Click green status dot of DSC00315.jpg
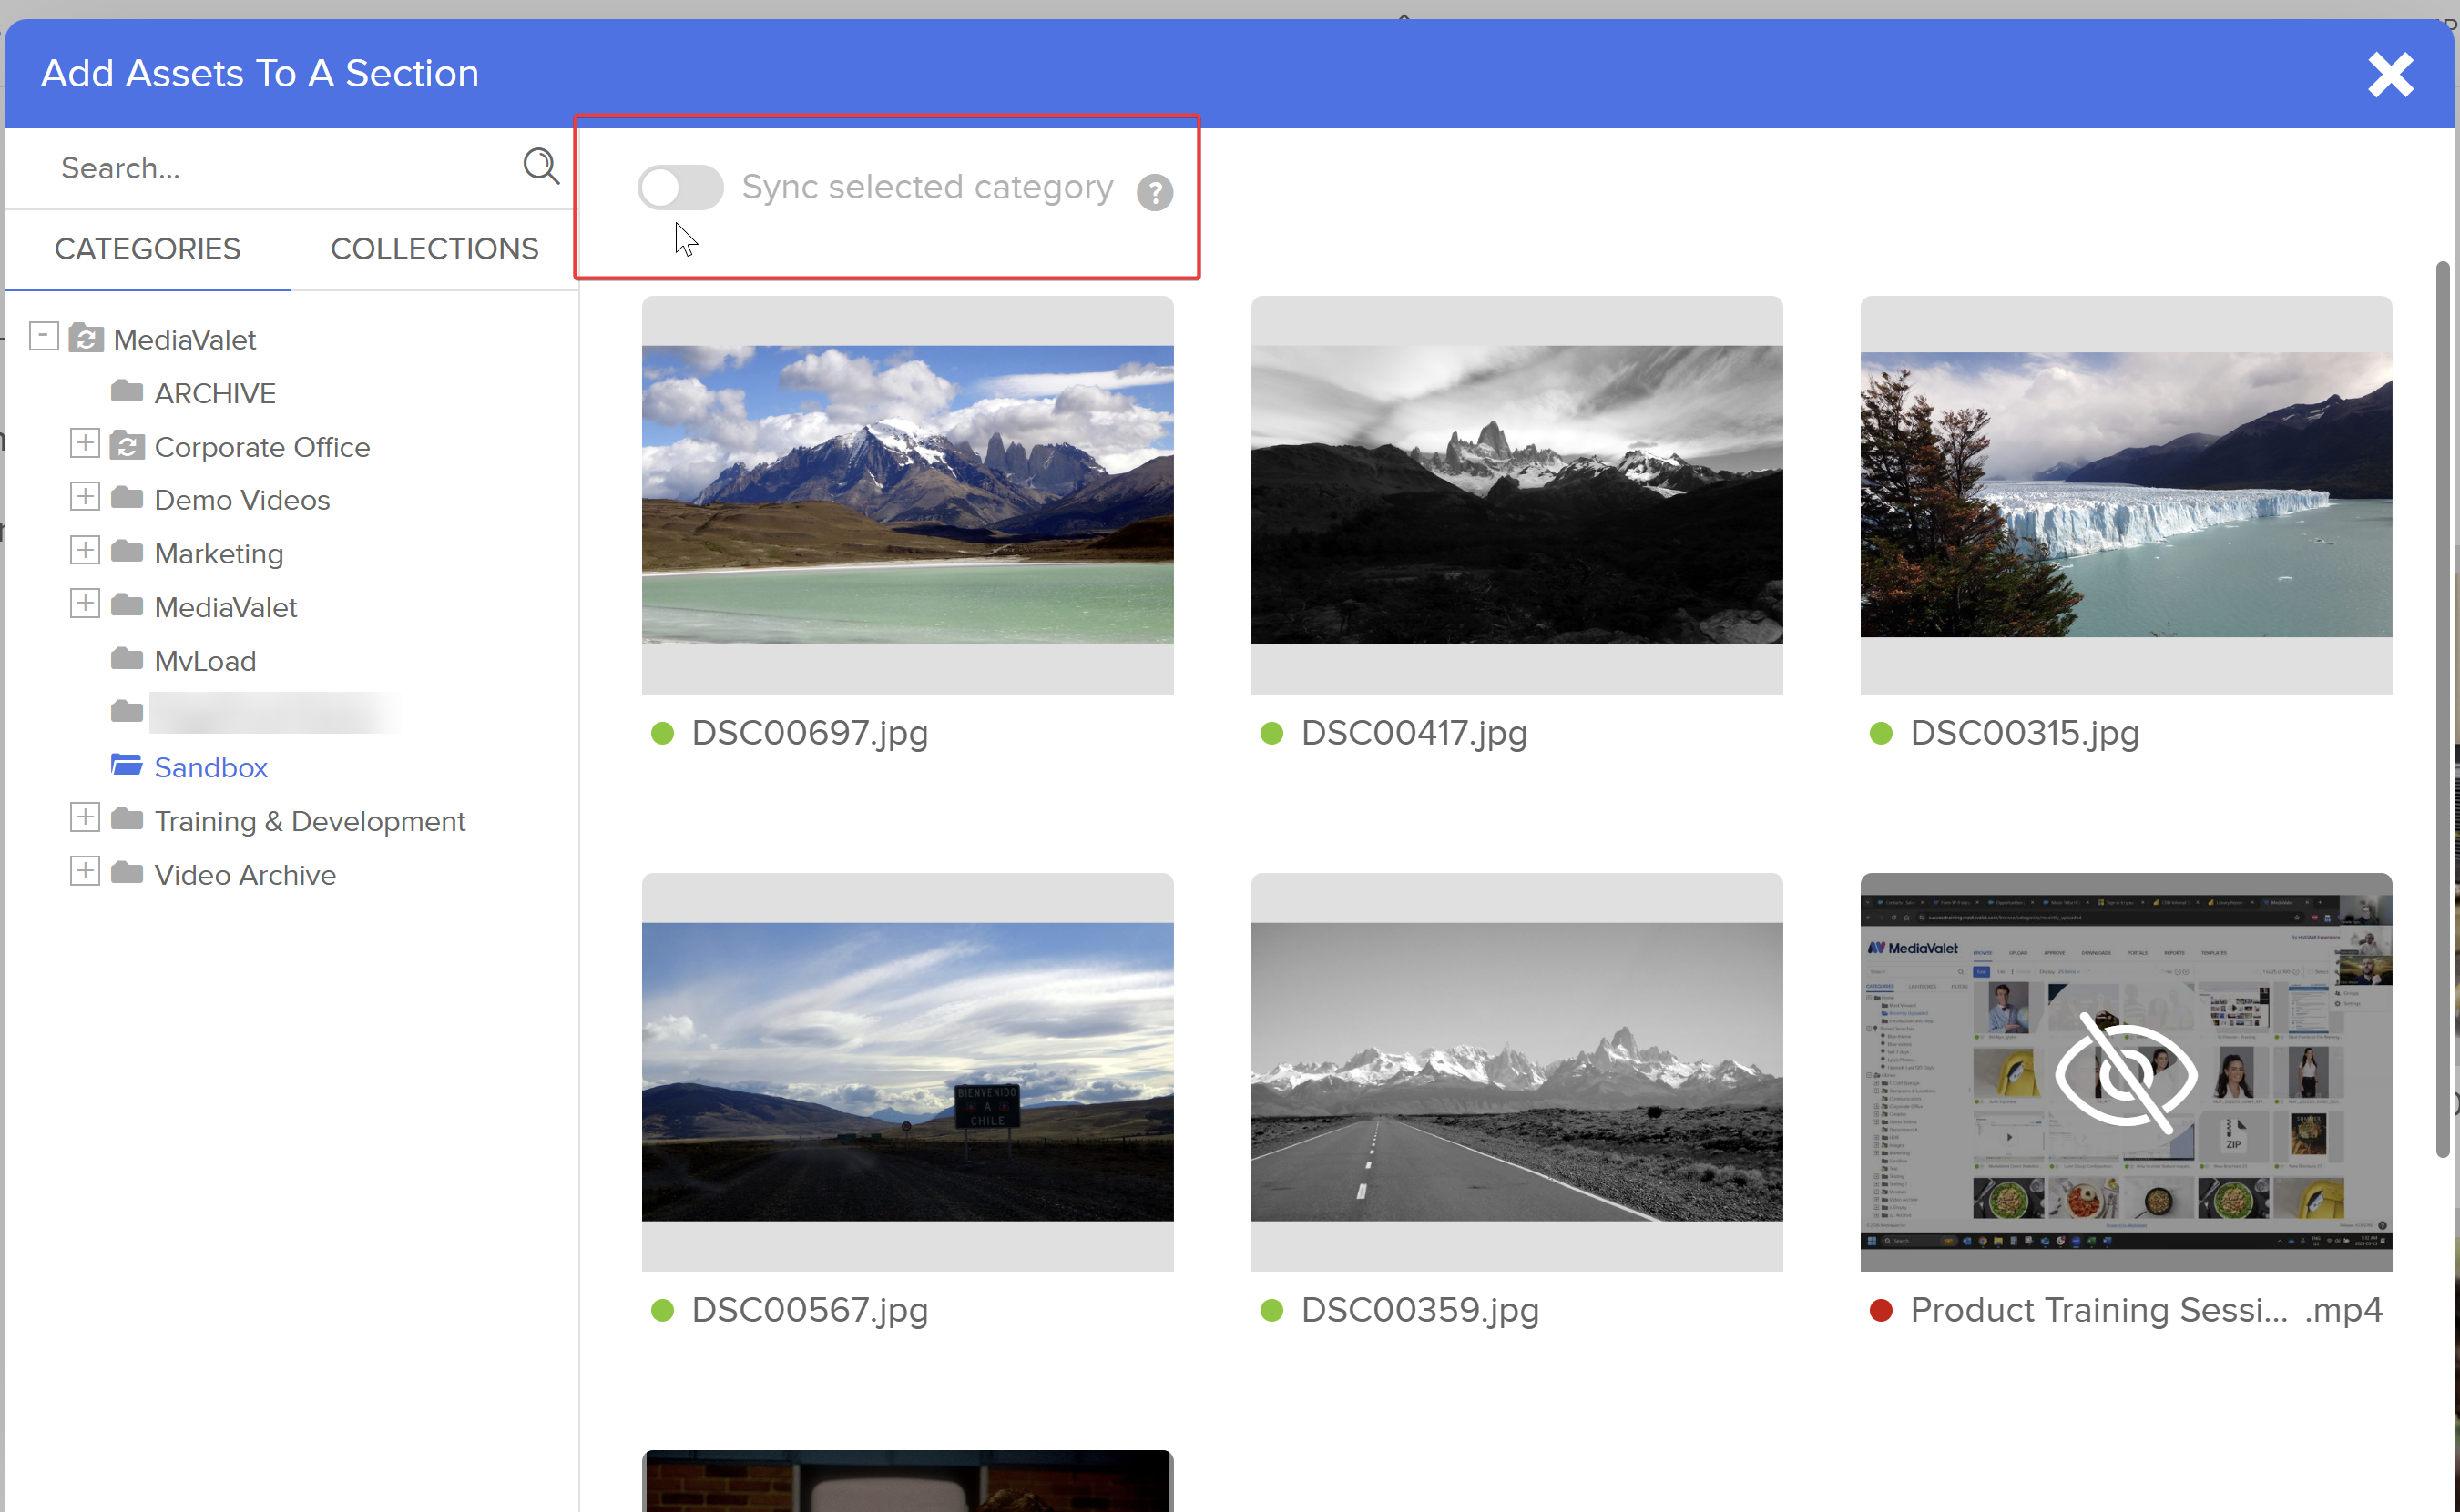2460x1512 pixels. coord(1881,734)
